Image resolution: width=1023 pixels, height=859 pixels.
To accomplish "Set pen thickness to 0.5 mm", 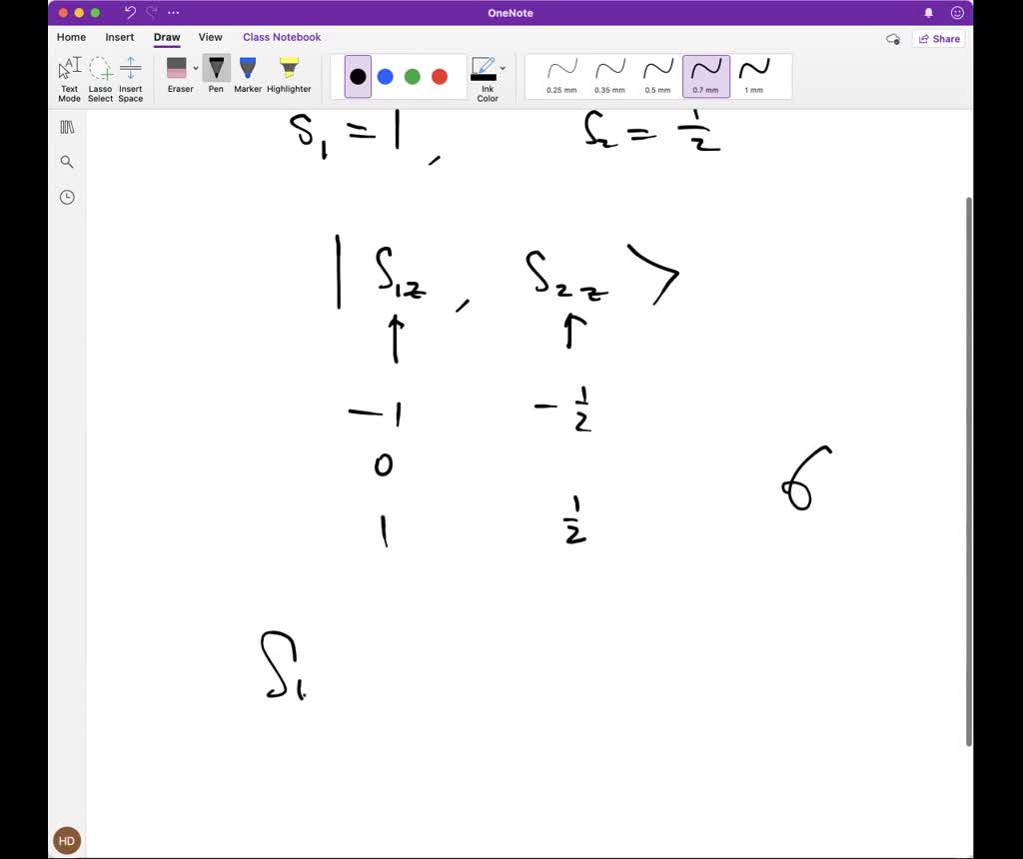I will coord(657,77).
